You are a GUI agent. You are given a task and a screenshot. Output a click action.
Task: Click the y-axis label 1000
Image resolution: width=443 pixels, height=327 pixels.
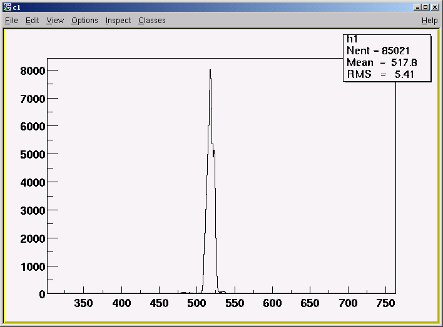[33, 266]
